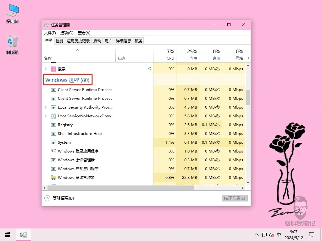The height and width of the screenshot is (241, 322).
Task: Open the 此电脑 desktop icon
Action: 12,13
